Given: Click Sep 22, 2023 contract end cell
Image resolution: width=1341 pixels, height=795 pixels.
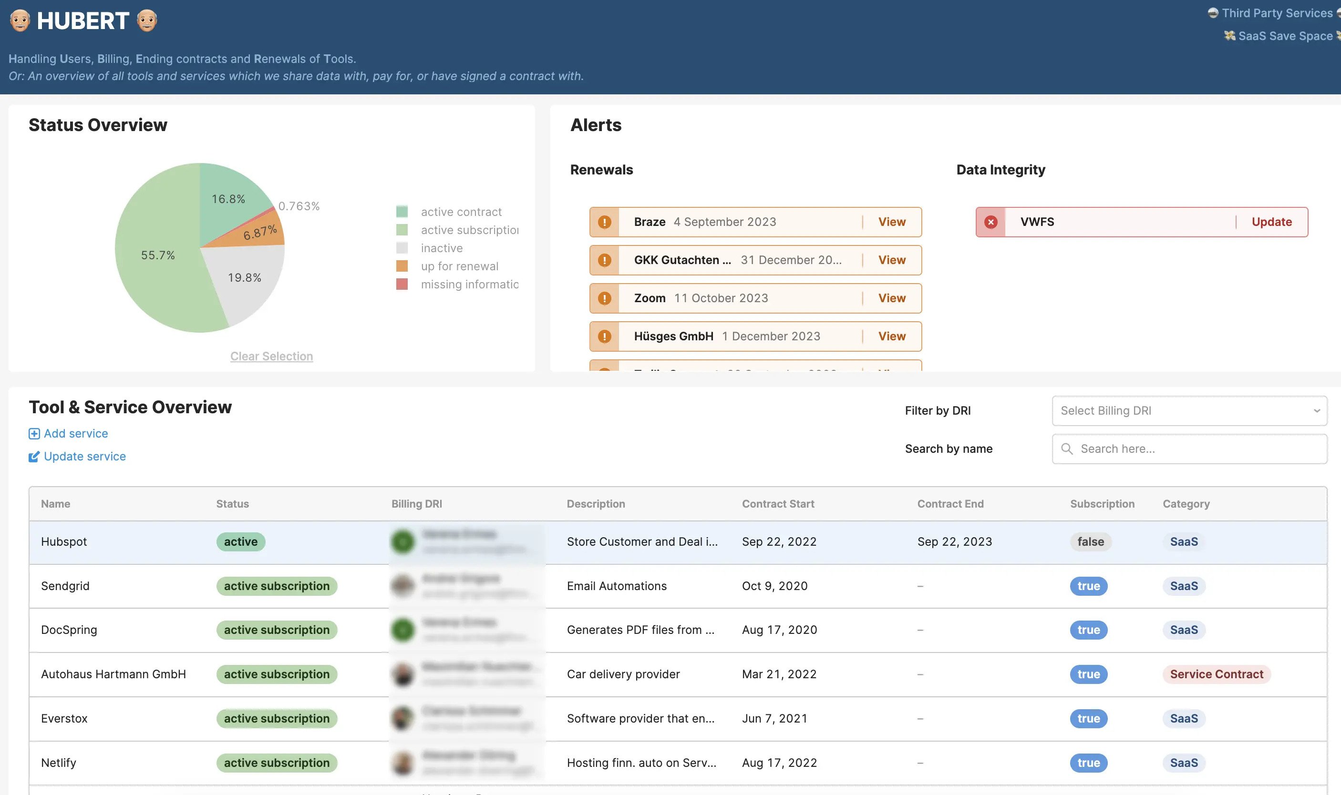Looking at the screenshot, I should 954,541.
